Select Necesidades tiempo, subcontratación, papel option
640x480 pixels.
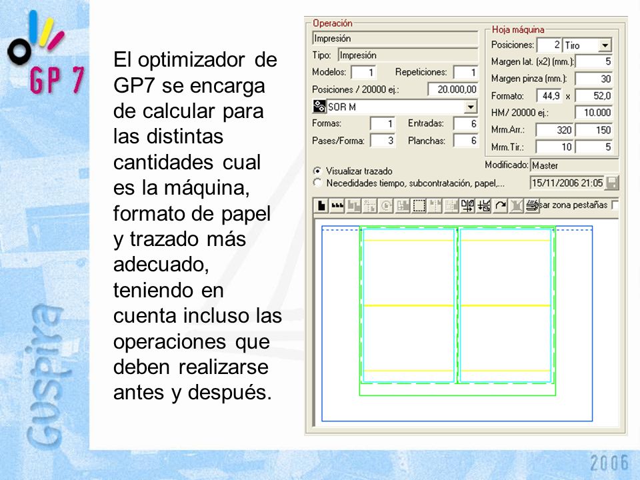[x=317, y=183]
